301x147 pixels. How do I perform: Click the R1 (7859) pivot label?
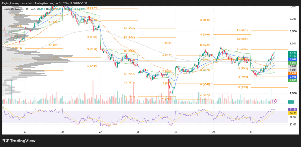click(167, 71)
